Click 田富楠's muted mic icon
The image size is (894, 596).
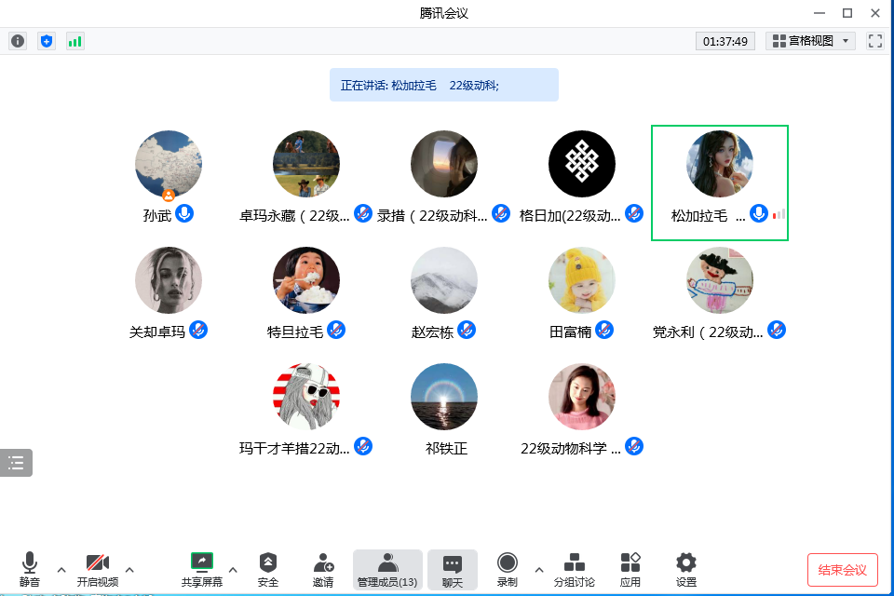pyautogui.click(x=604, y=331)
